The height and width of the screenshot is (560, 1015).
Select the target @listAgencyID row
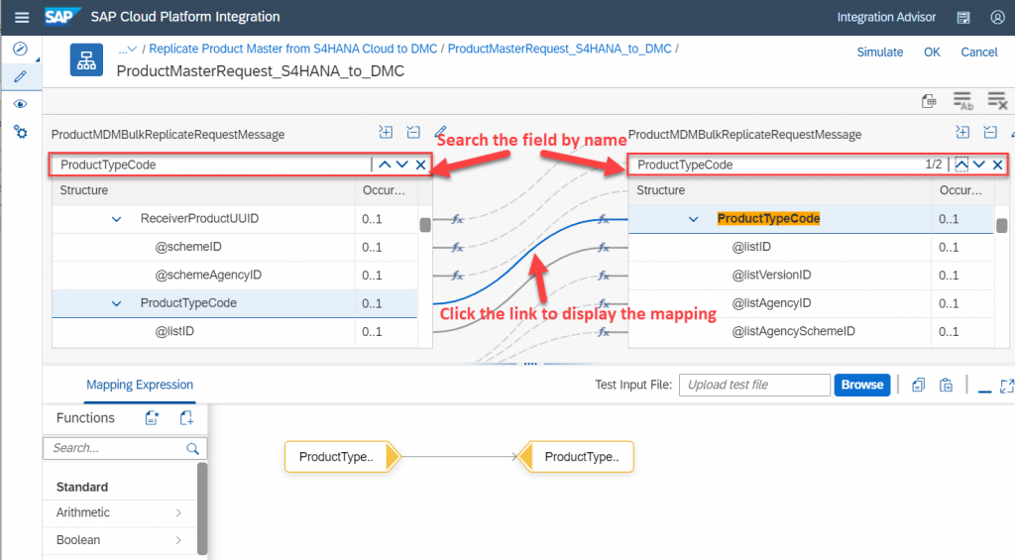click(x=811, y=303)
